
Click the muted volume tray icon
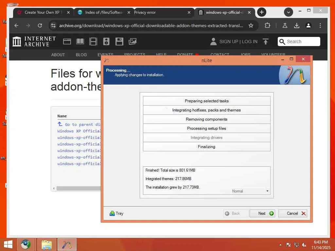click(x=304, y=245)
